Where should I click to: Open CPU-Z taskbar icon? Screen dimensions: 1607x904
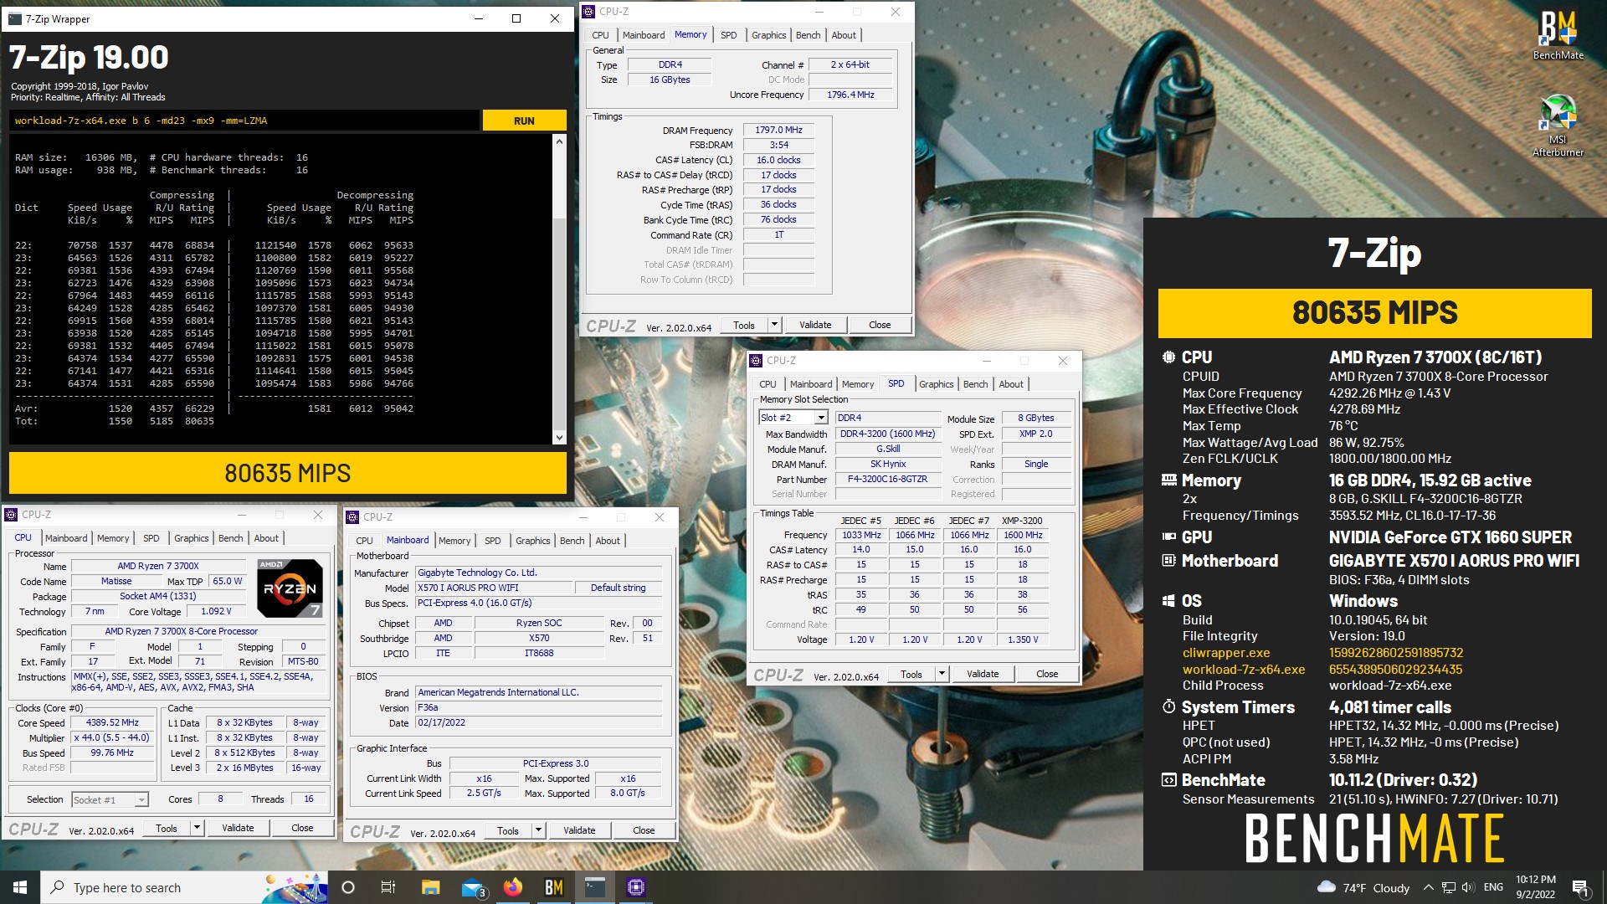(636, 887)
